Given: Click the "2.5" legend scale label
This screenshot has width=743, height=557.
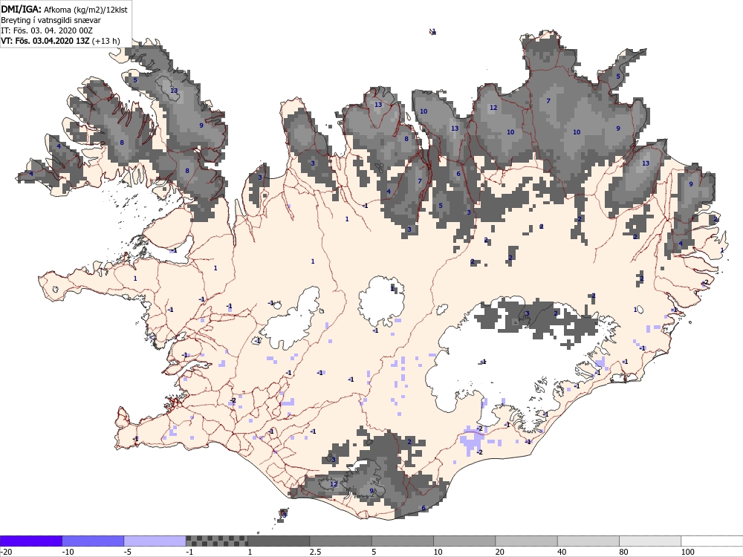Looking at the screenshot, I should click(315, 552).
